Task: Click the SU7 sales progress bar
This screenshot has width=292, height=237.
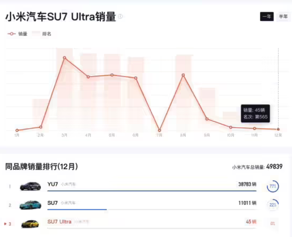Action: click(152, 209)
